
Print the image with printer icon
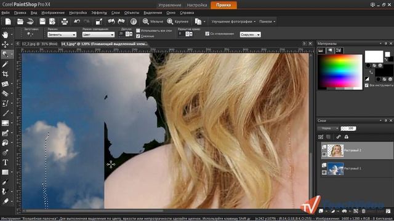tap(65, 21)
